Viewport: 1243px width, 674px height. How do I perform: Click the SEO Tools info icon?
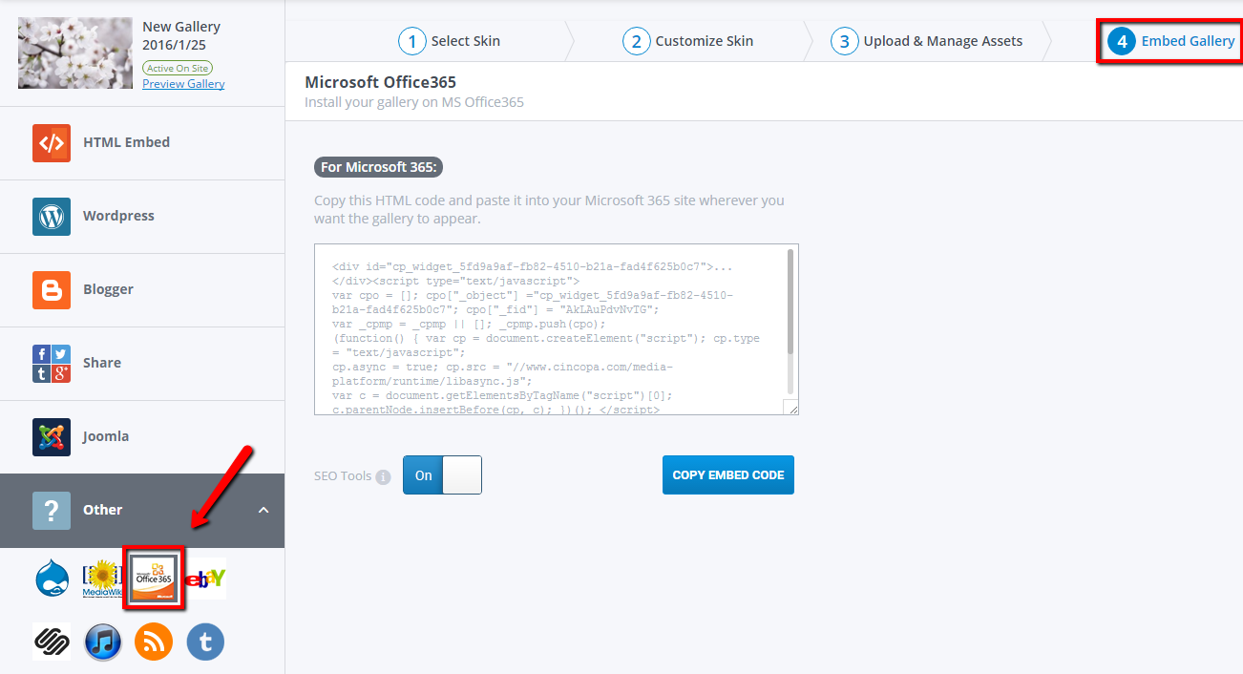click(x=383, y=476)
